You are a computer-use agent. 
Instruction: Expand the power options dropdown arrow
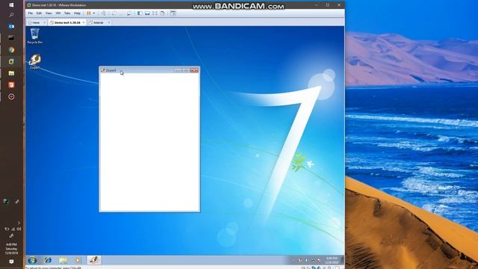pyautogui.click(x=94, y=13)
